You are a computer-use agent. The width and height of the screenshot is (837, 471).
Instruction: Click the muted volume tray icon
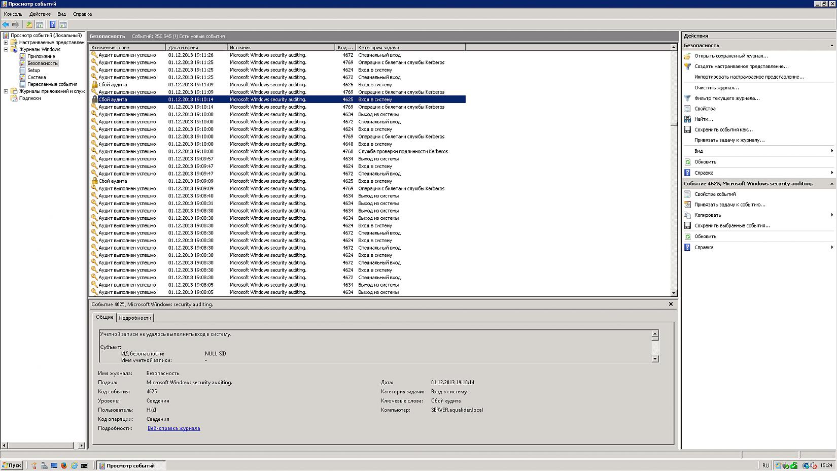coord(814,465)
